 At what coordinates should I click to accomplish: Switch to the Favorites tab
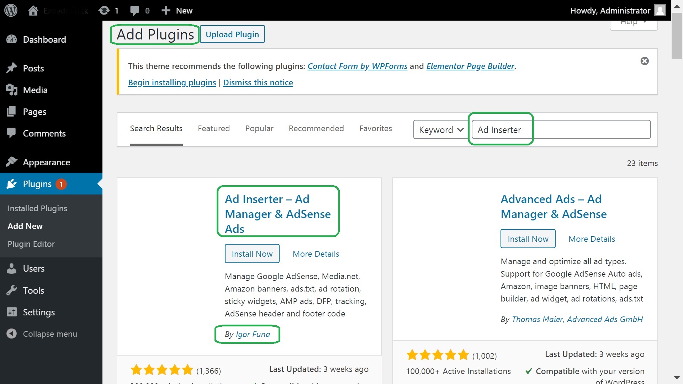376,128
